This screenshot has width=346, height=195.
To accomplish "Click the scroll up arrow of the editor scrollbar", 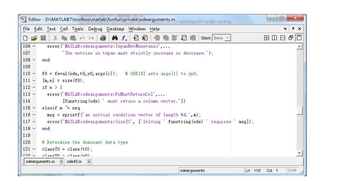I will click(x=299, y=46).
